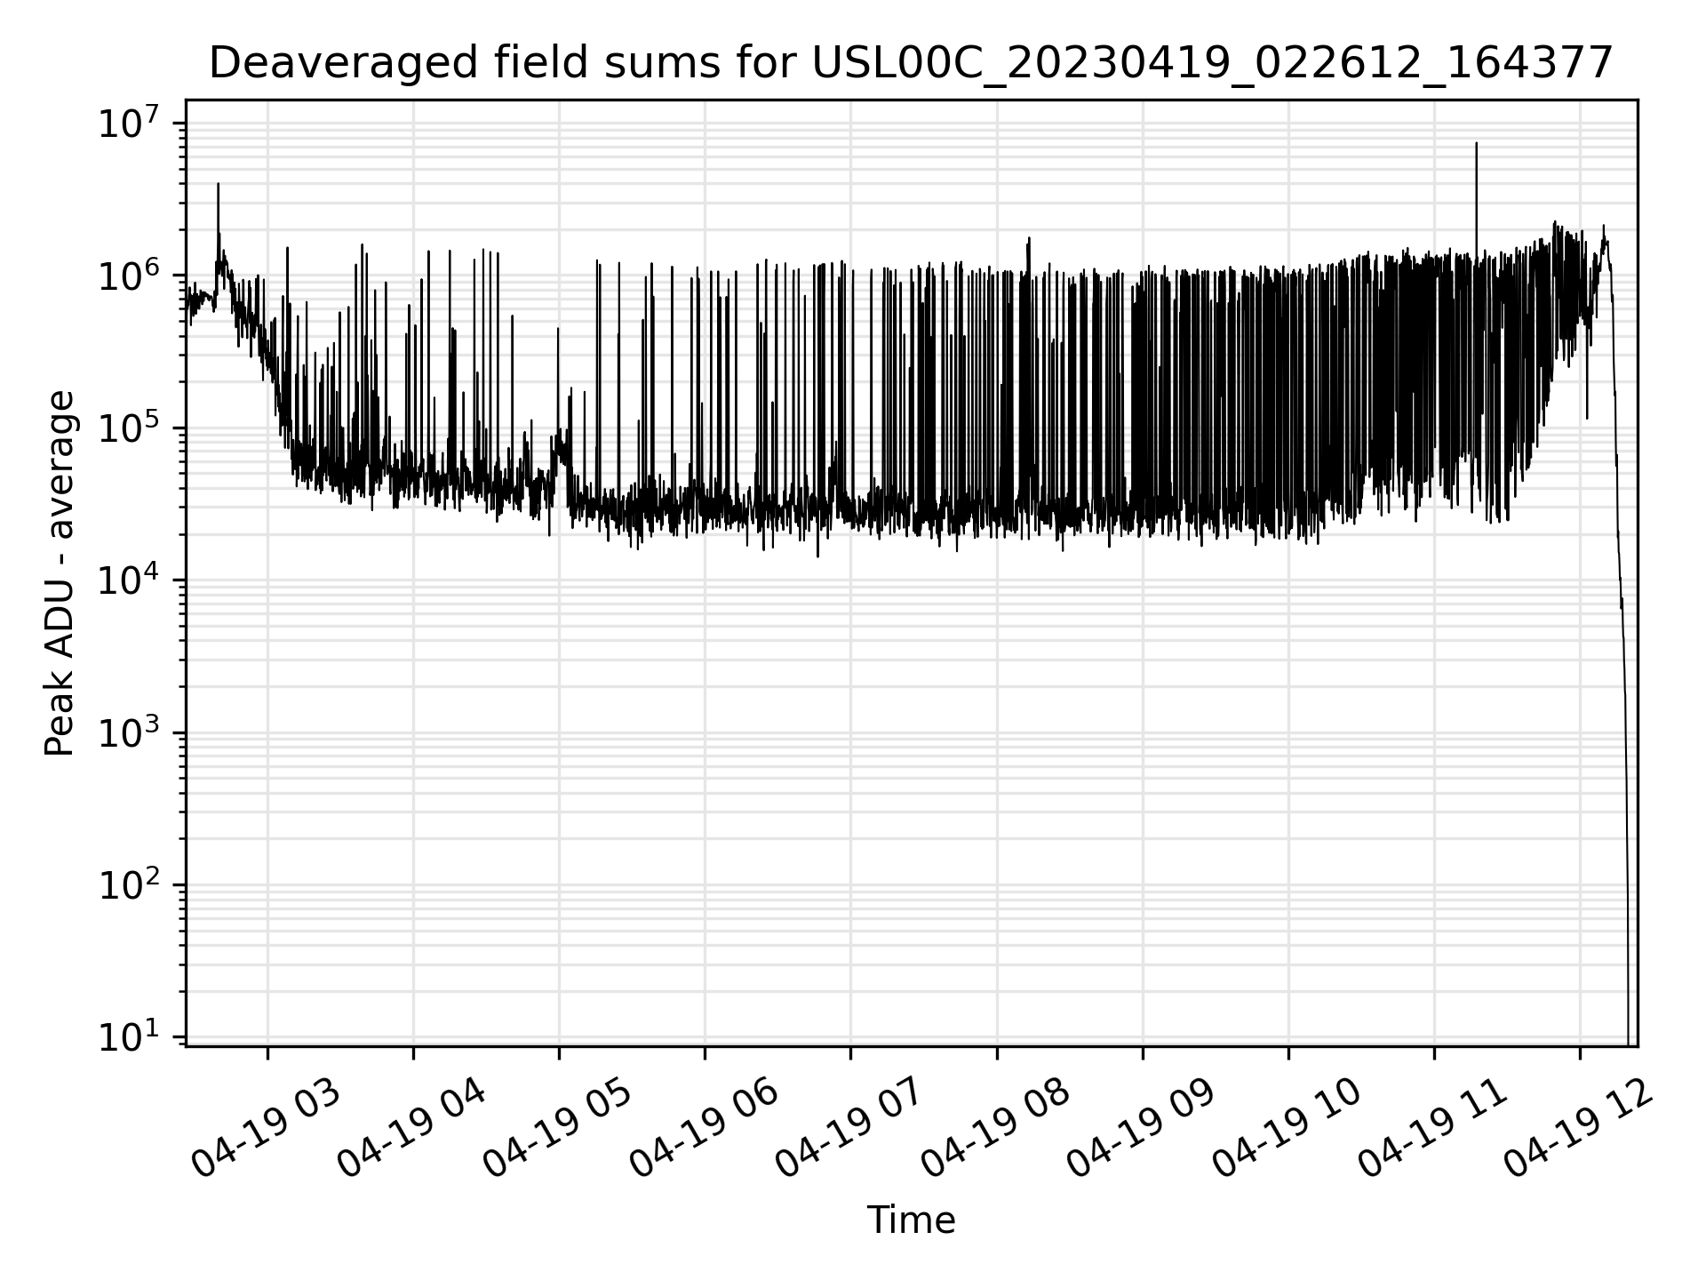Click the early spike peak before 04-19 03
This screenshot has width=1706, height=1280.
[x=218, y=185]
